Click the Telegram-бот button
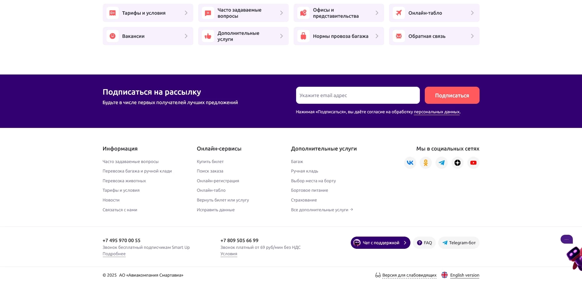The height and width of the screenshot is (283, 582). tap(459, 243)
